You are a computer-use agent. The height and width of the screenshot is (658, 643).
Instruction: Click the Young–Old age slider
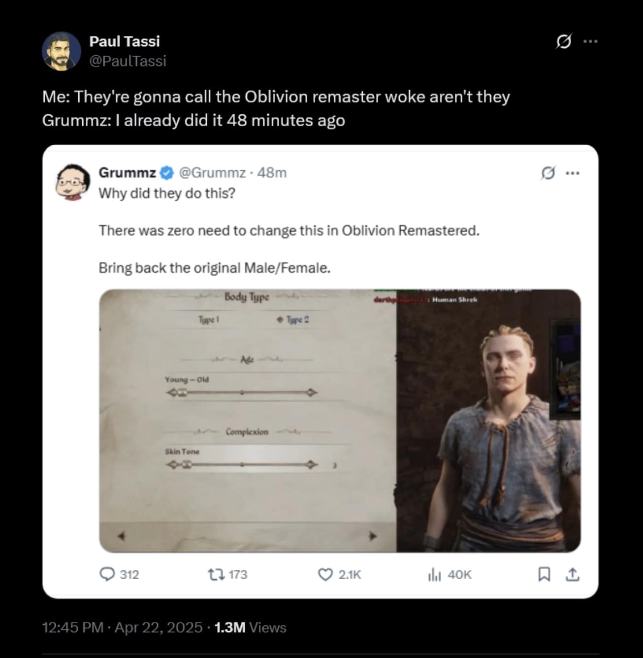(x=241, y=393)
